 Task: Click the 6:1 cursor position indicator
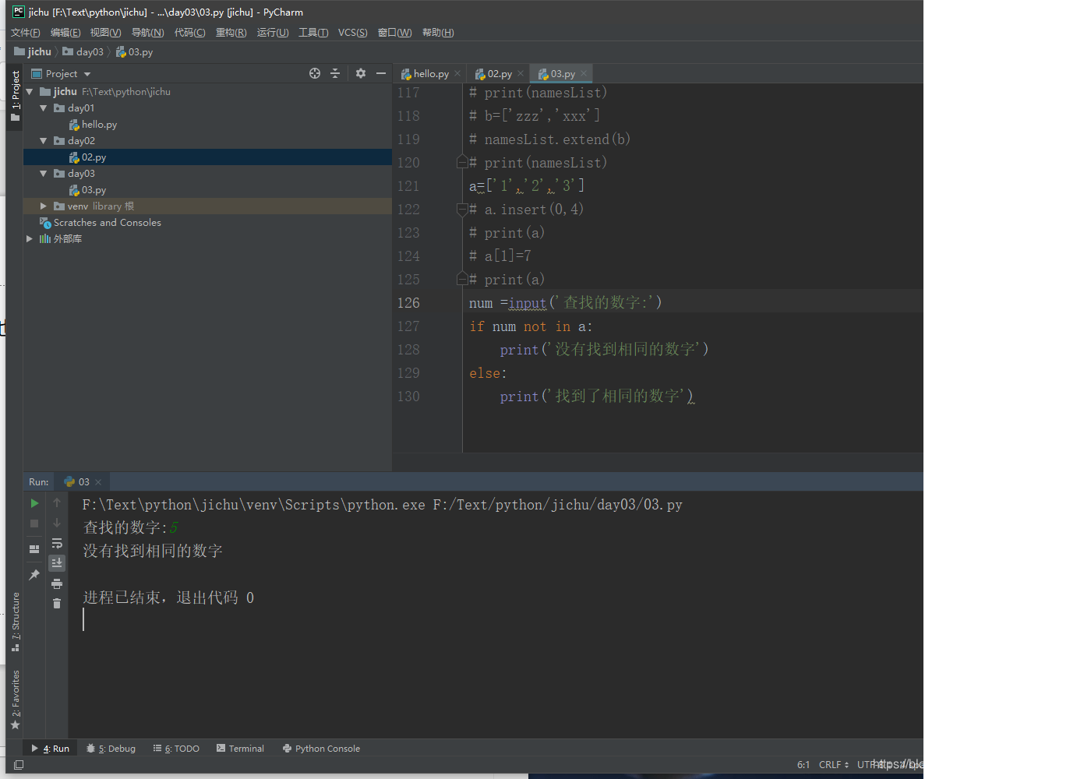pyautogui.click(x=803, y=765)
